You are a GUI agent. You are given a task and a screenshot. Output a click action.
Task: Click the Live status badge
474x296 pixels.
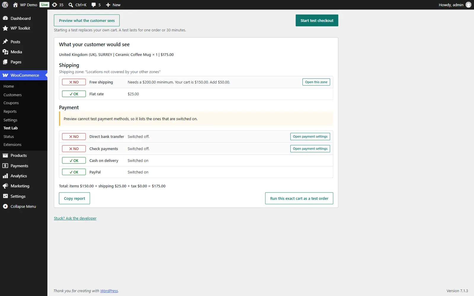(x=44, y=5)
